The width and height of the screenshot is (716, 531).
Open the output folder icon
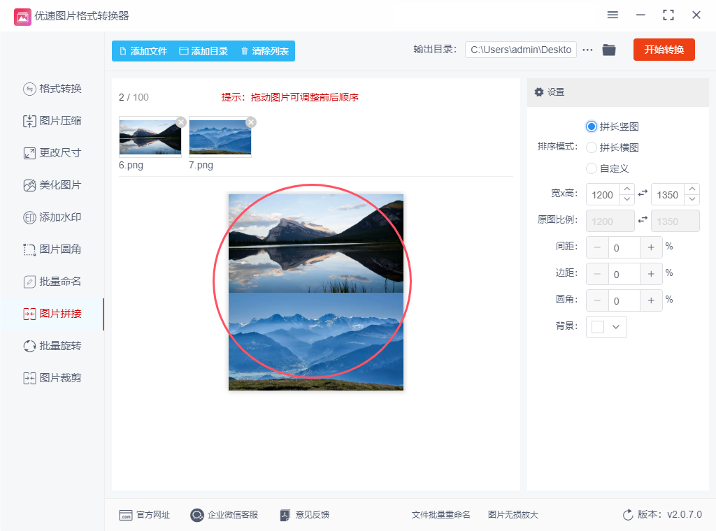(x=609, y=50)
